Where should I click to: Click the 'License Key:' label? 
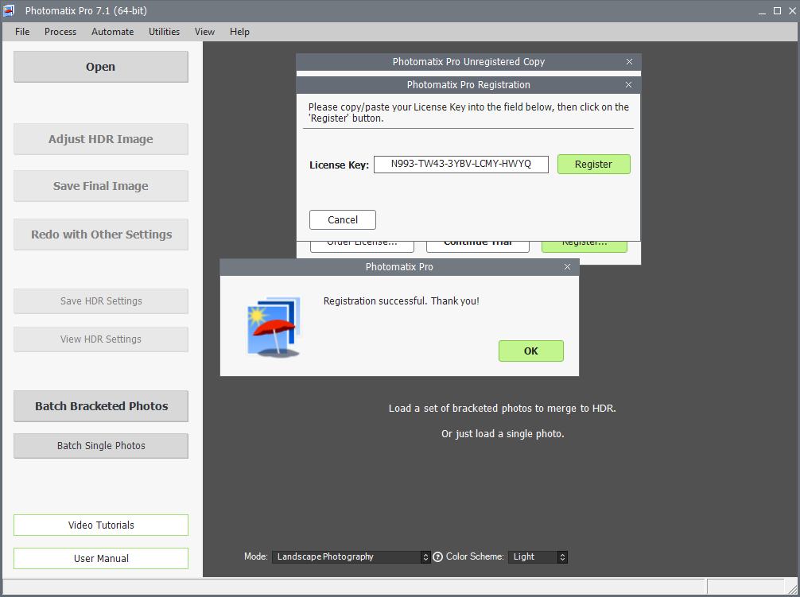coord(339,165)
